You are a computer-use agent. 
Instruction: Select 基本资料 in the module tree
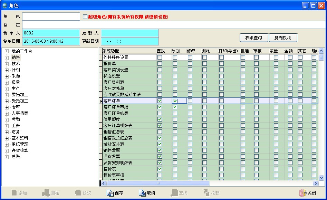pos(20,138)
